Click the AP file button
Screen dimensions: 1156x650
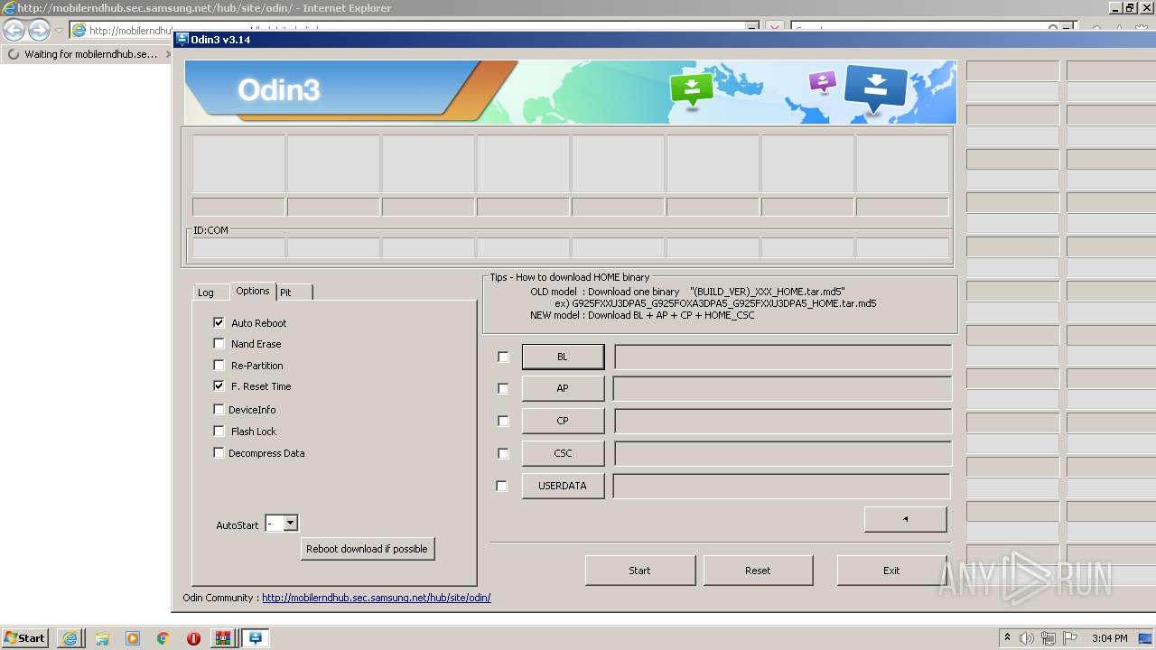pos(563,388)
